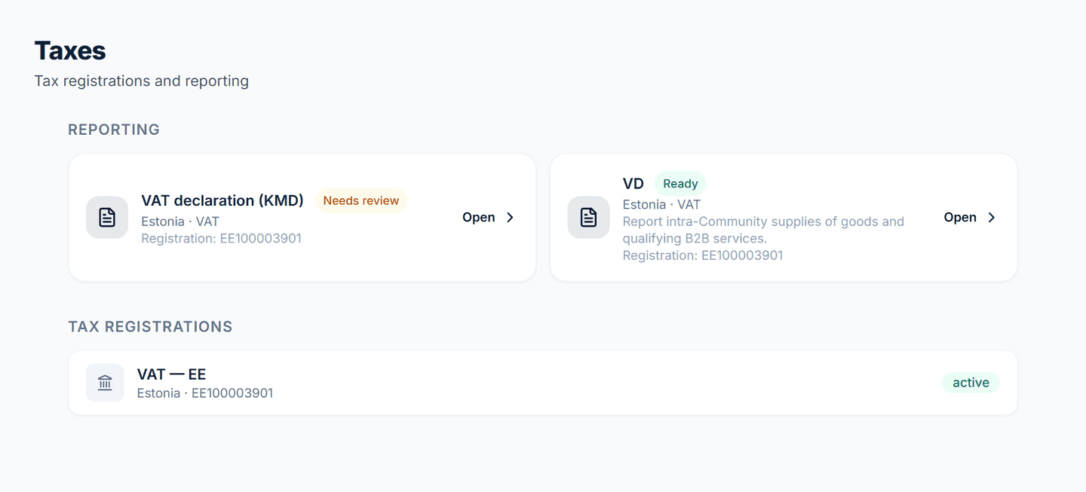
Task: Click the TAX REGISTRATIONS section label
Action: (x=150, y=327)
